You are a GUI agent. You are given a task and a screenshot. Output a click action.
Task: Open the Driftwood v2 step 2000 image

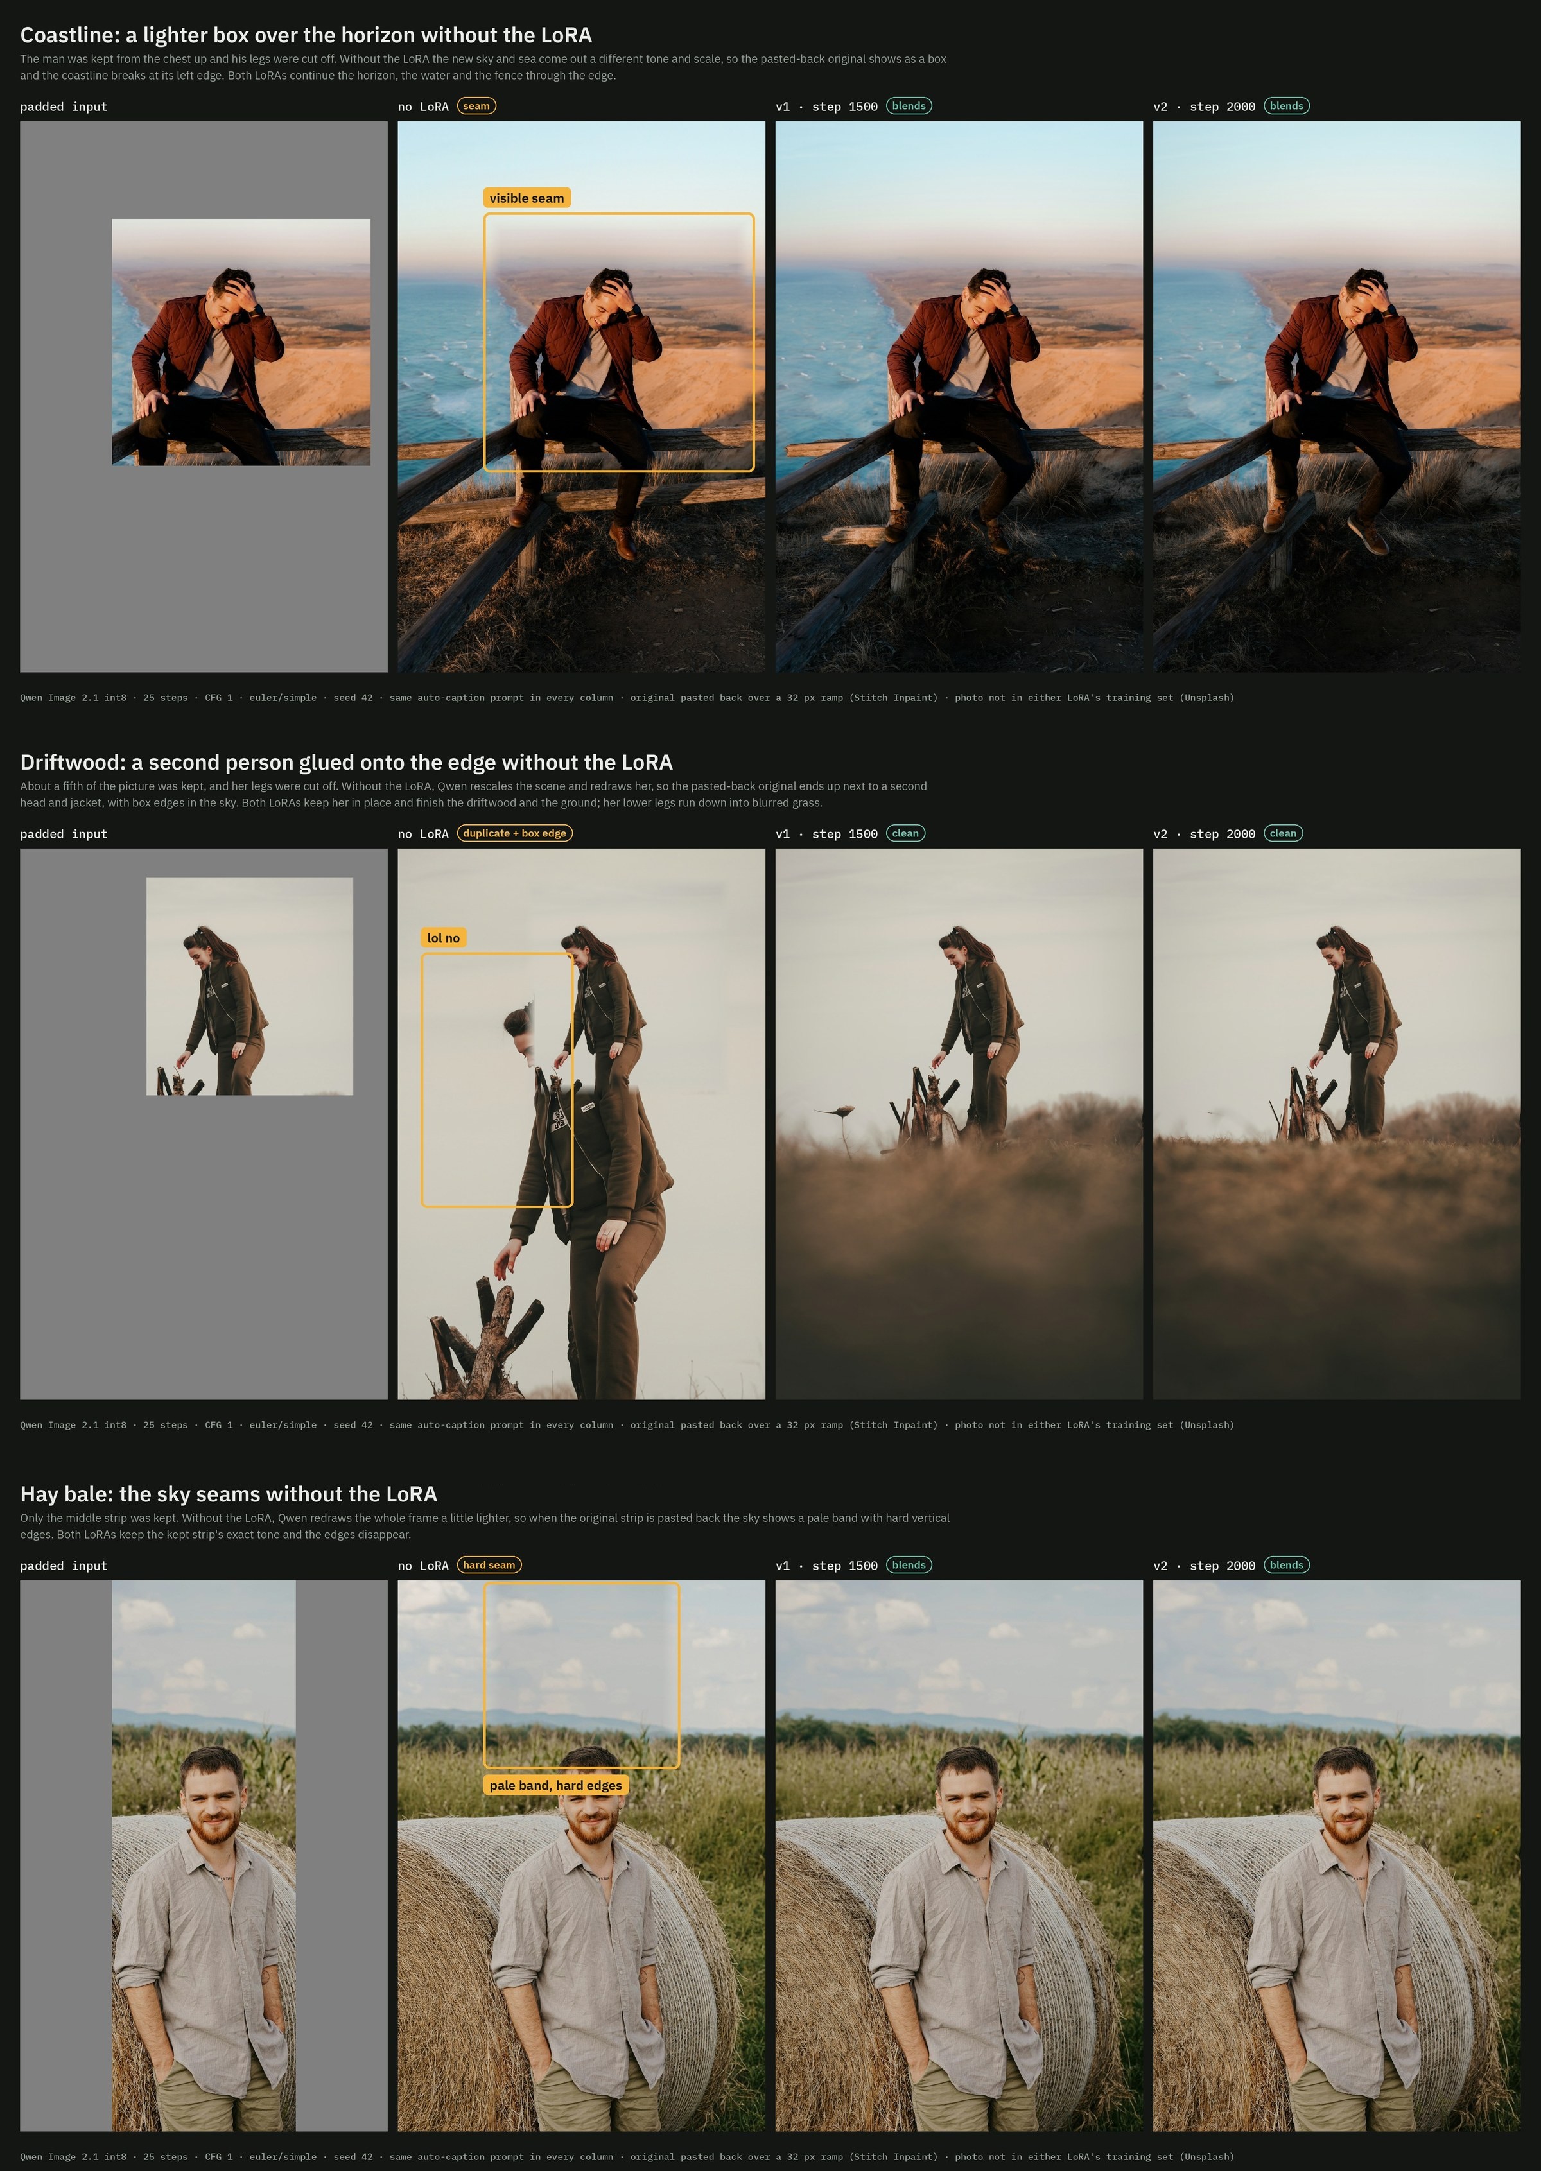[x=1336, y=1124]
